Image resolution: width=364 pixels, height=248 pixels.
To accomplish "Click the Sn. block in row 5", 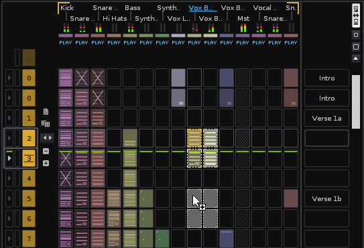I will pos(291,198).
